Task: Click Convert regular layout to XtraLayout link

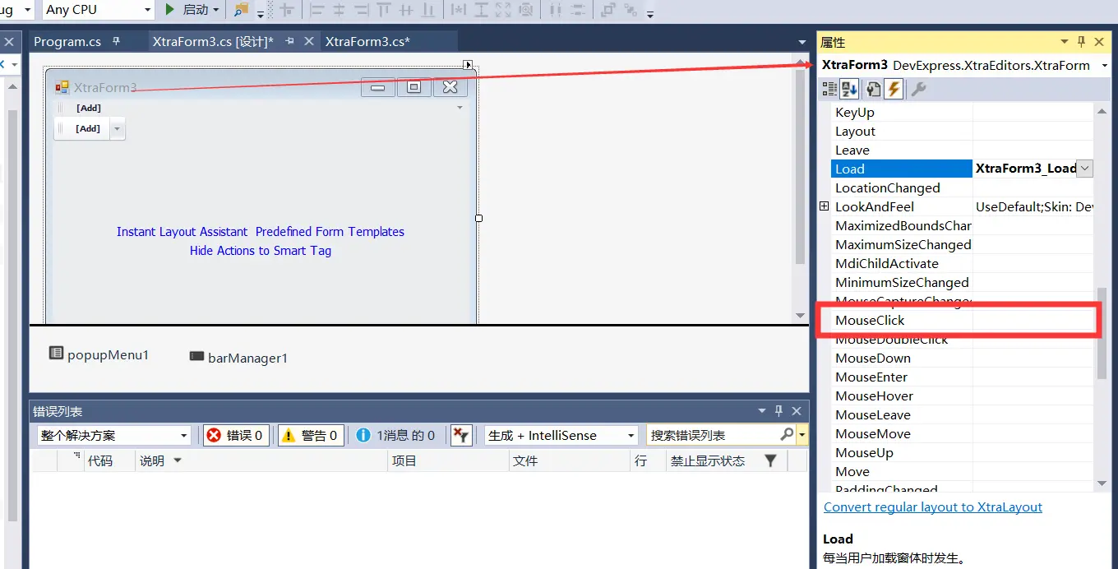Action: pyautogui.click(x=933, y=507)
